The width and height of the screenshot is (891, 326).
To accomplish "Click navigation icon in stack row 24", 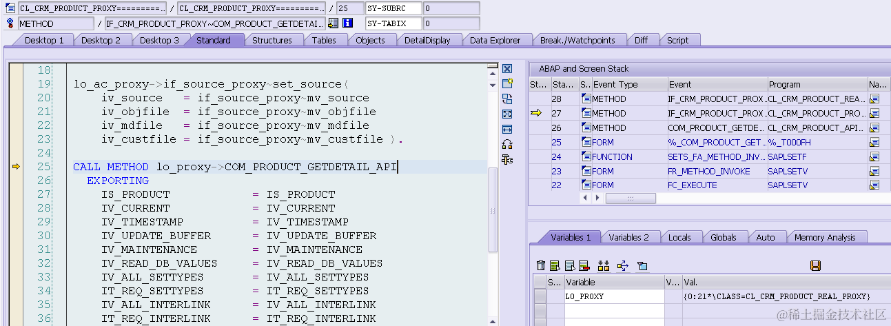I will click(874, 157).
